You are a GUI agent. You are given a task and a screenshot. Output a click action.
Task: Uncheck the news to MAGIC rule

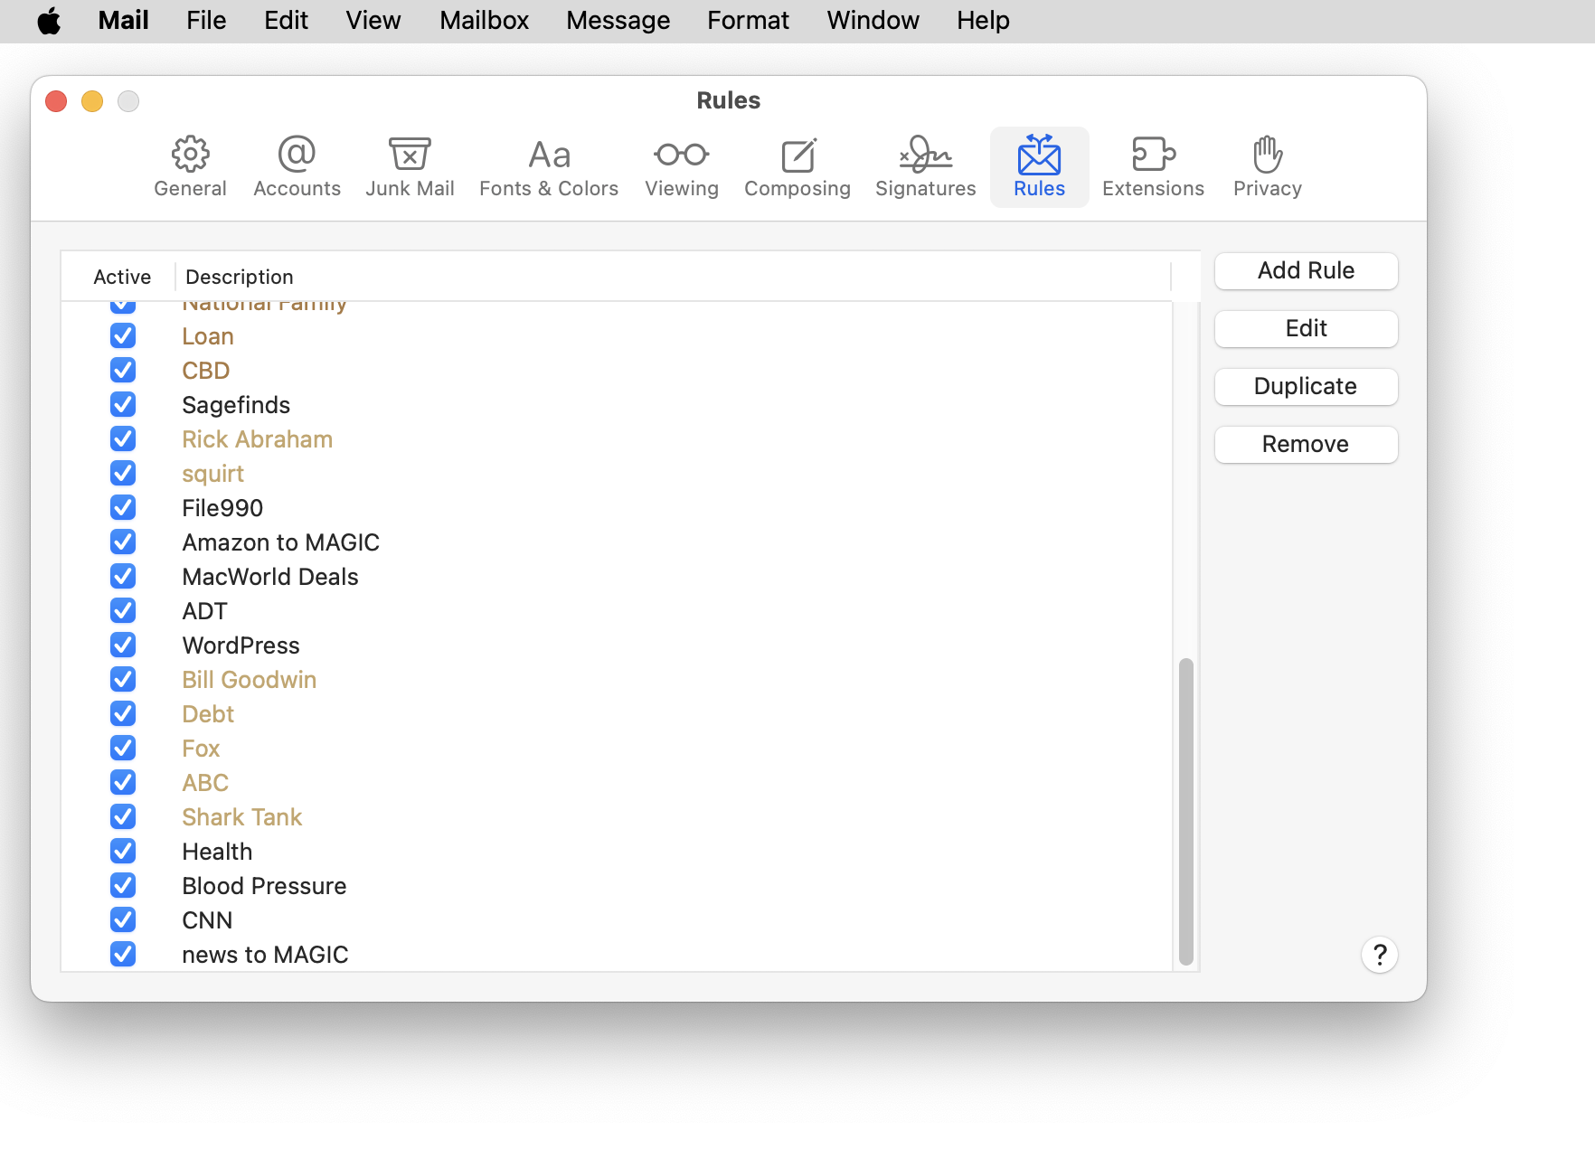tap(123, 955)
